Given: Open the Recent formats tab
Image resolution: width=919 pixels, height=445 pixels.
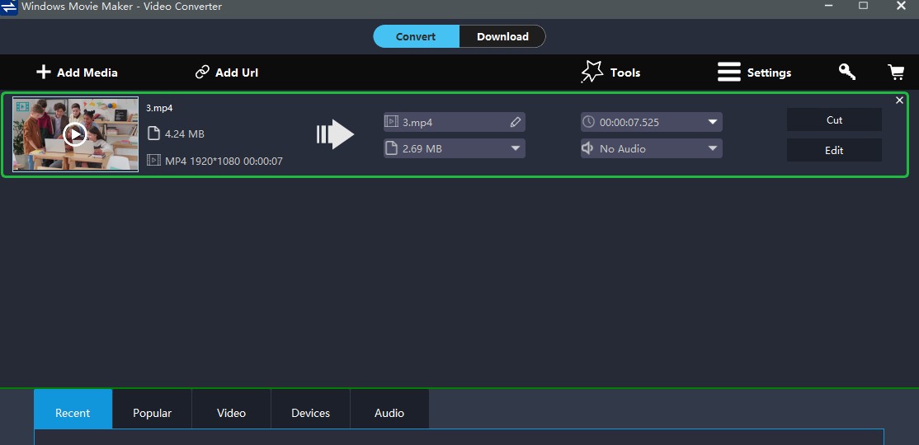Looking at the screenshot, I should point(73,410).
